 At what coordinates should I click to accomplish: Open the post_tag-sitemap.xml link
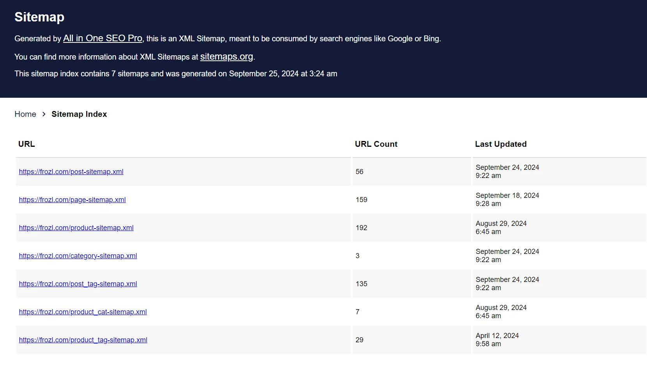(x=78, y=284)
